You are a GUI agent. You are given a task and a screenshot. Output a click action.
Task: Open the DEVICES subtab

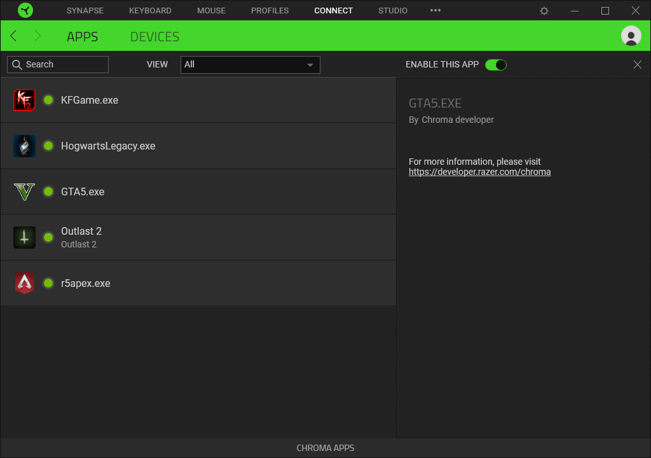[154, 36]
